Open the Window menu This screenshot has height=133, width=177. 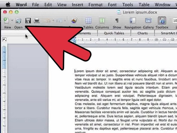(x=163, y=5)
